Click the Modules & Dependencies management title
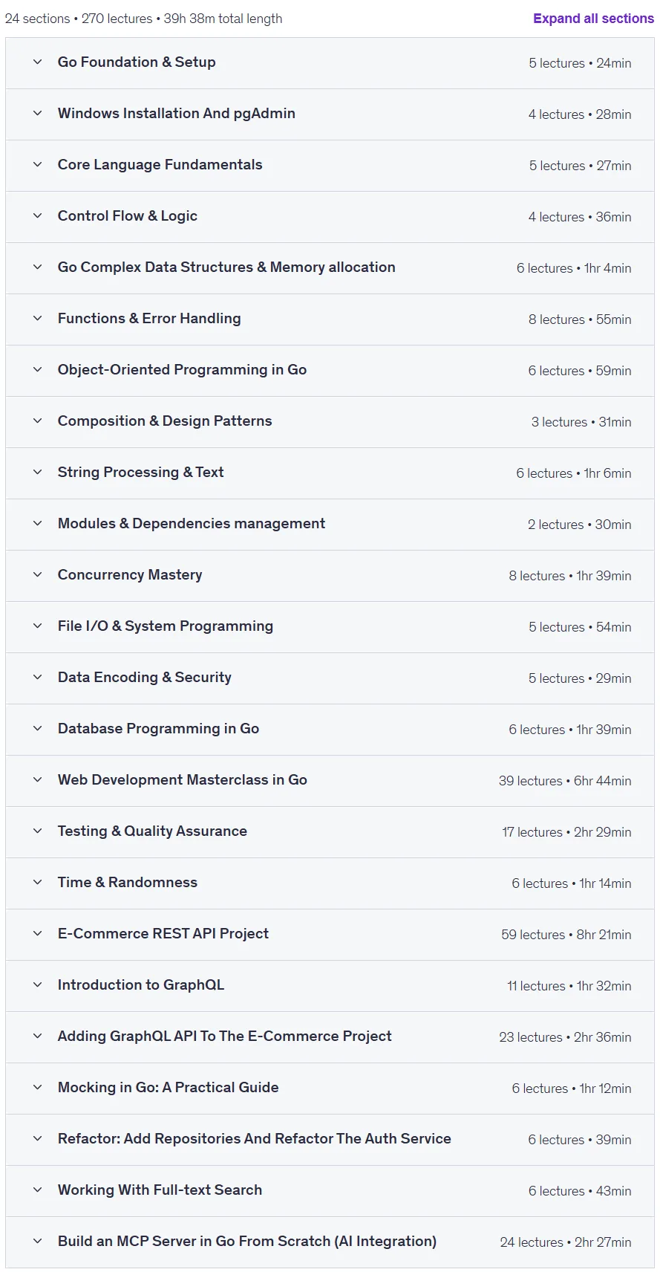Viewport: 660px width, 1275px height. pos(192,524)
